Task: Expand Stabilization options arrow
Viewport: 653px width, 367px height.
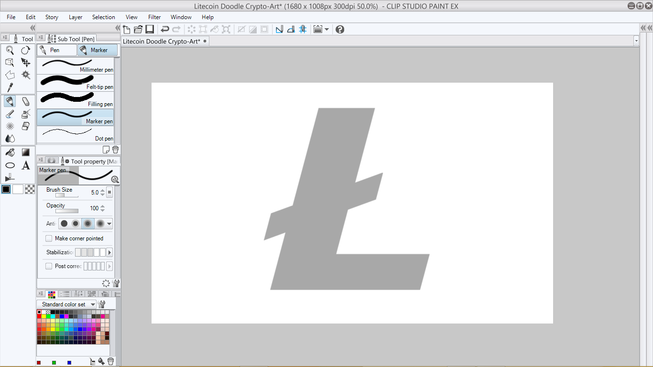Action: [x=109, y=252]
